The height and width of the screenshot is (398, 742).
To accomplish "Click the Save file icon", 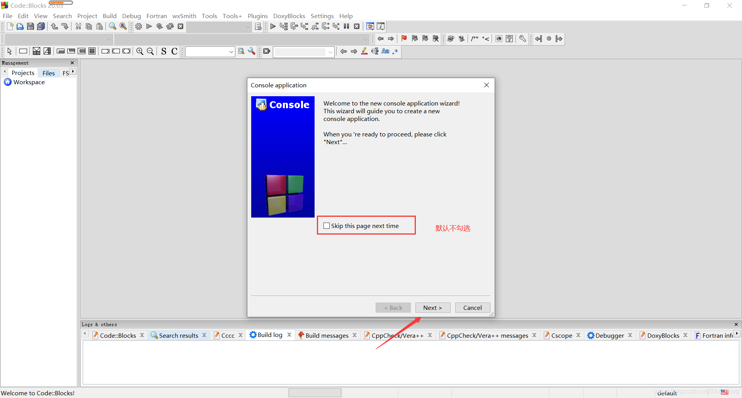I will [x=31, y=26].
